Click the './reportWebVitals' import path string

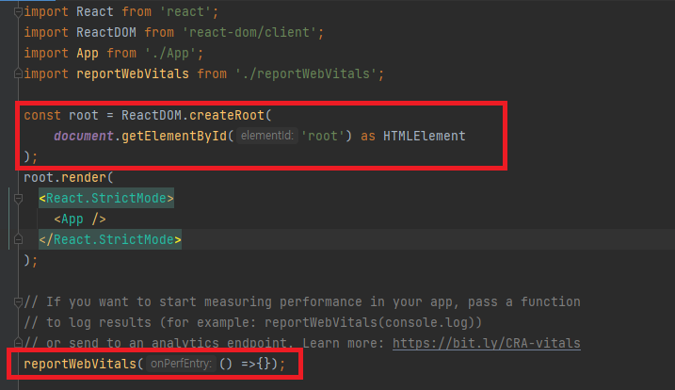(306, 73)
